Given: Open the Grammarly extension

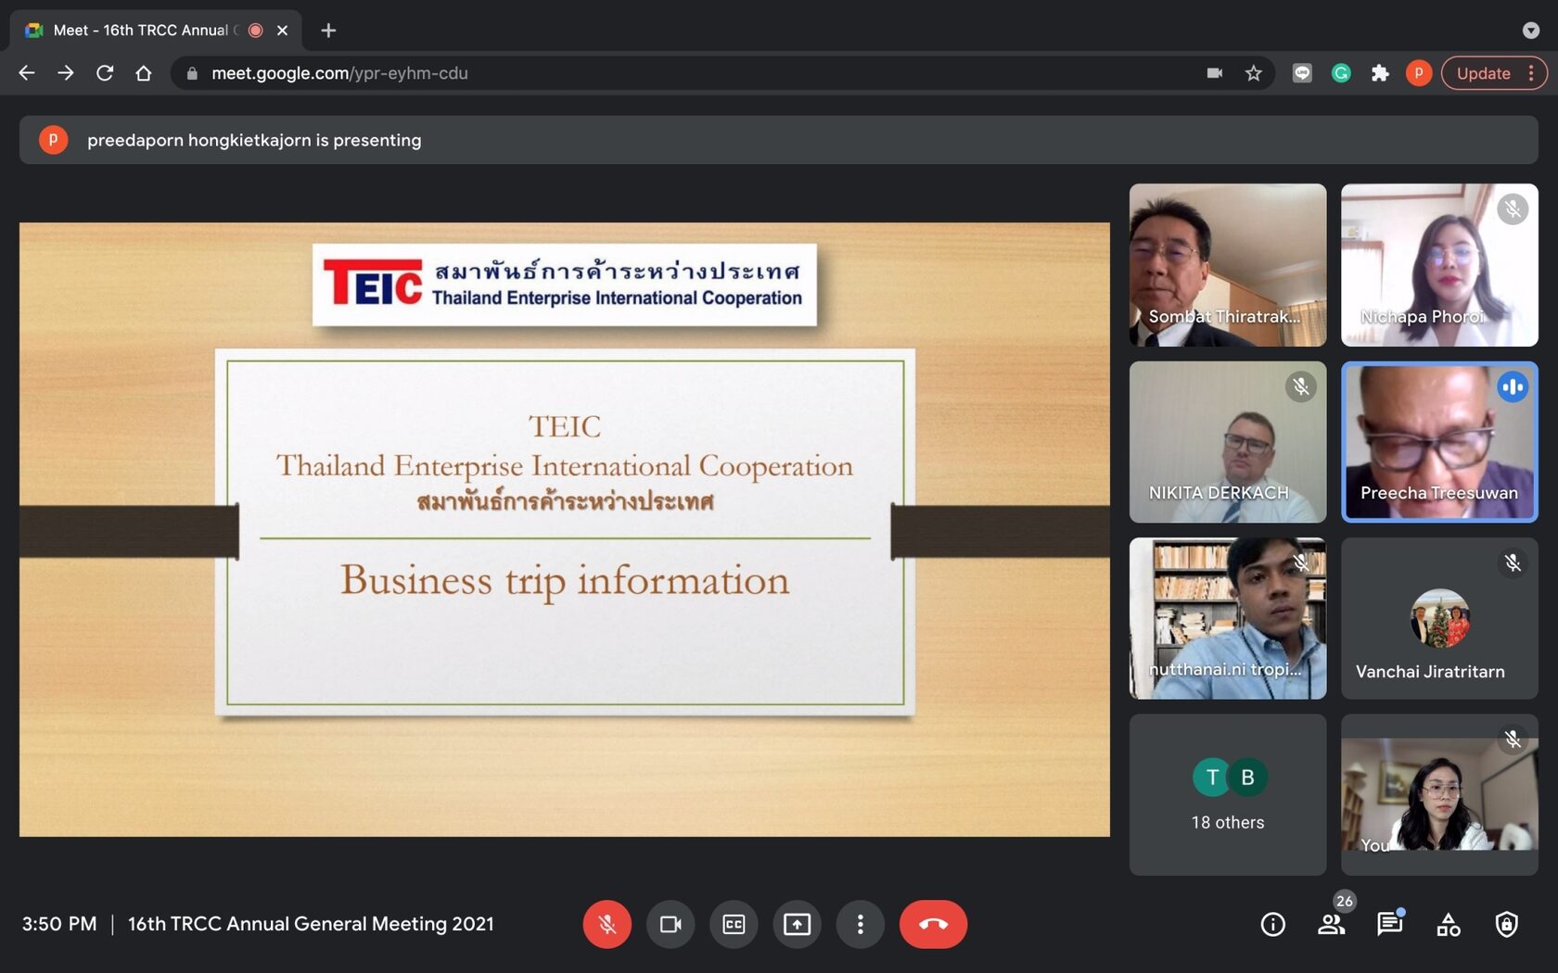Looking at the screenshot, I should pyautogui.click(x=1341, y=73).
